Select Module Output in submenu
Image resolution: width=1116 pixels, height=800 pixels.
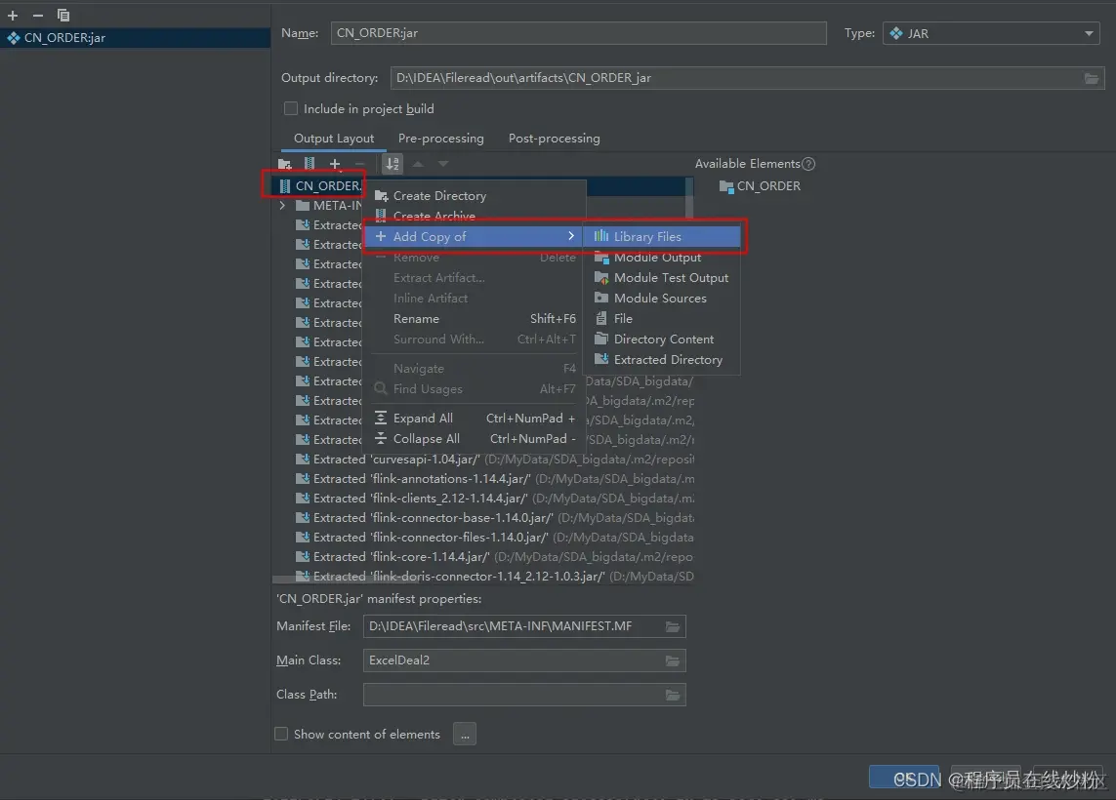662,257
